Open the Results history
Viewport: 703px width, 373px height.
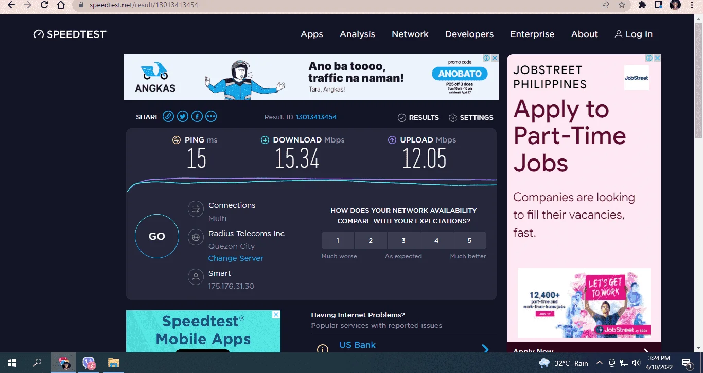418,118
